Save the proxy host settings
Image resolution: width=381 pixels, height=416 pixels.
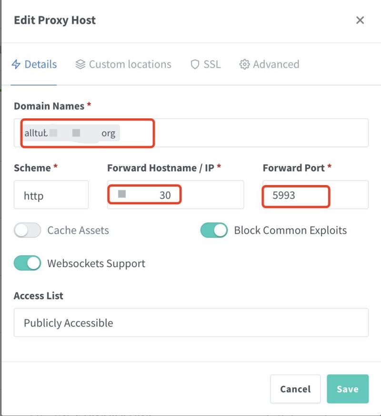click(347, 389)
